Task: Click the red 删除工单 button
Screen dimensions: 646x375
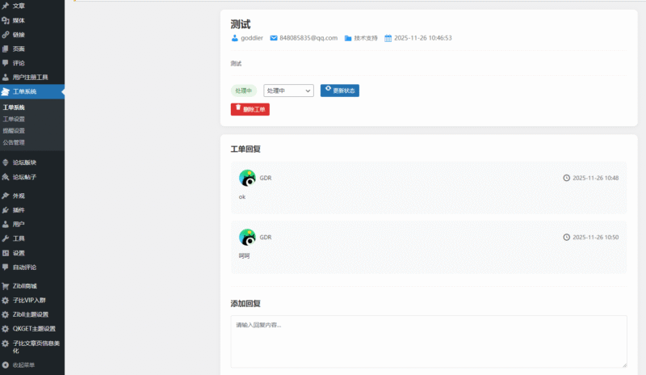Action: 250,109
